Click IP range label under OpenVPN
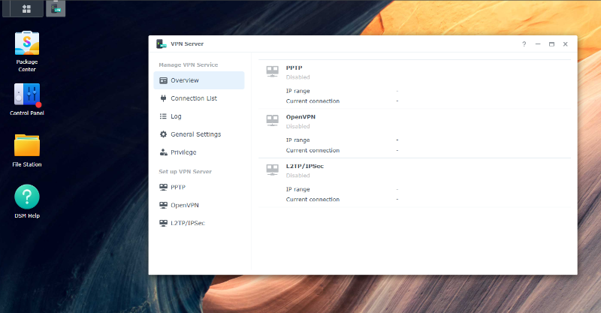601x313 pixels. [297, 140]
